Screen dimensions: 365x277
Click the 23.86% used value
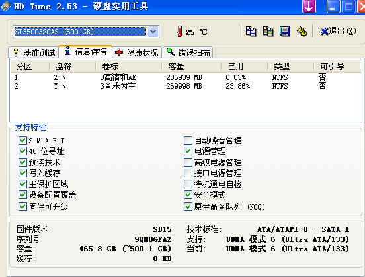tap(237, 86)
